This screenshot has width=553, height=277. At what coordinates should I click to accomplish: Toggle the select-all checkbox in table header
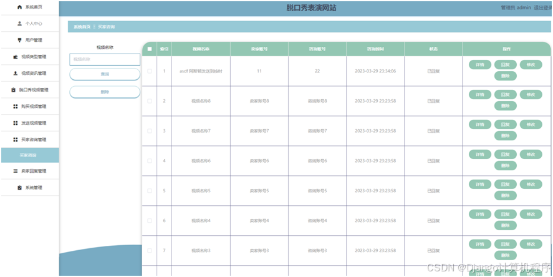pos(150,49)
